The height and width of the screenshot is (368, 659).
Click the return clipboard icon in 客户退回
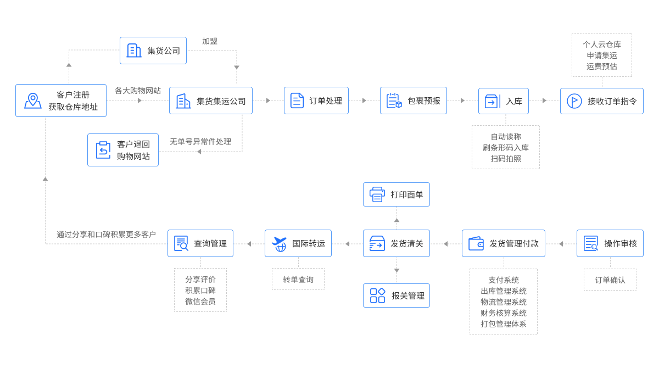click(x=103, y=150)
